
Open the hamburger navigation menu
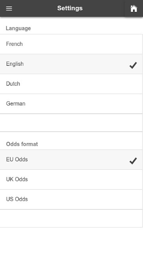tap(9, 8)
